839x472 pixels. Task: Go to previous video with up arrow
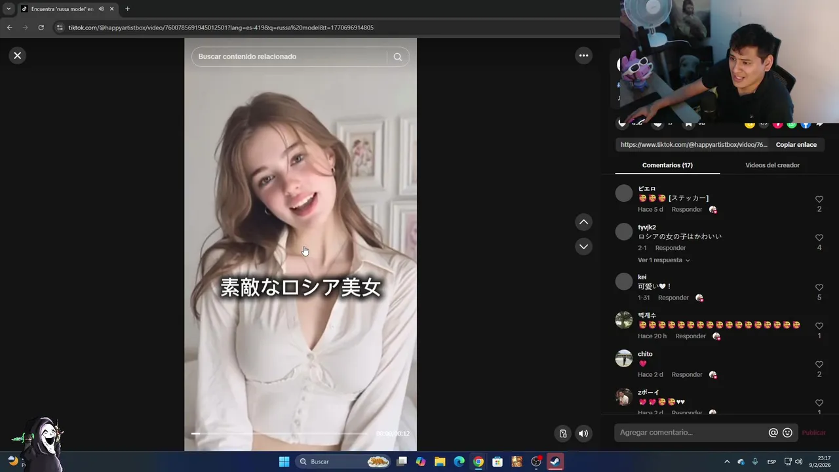click(x=583, y=222)
